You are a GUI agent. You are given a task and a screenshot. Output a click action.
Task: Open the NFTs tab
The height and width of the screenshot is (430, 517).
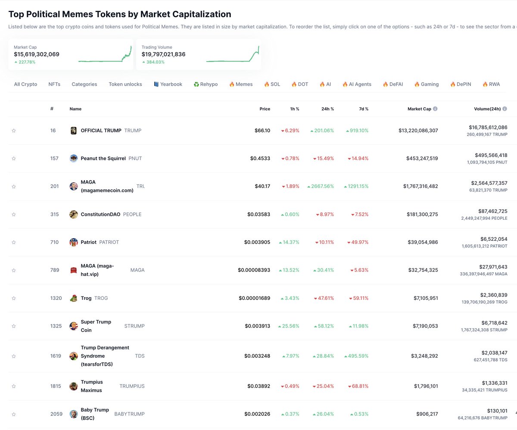pyautogui.click(x=54, y=84)
